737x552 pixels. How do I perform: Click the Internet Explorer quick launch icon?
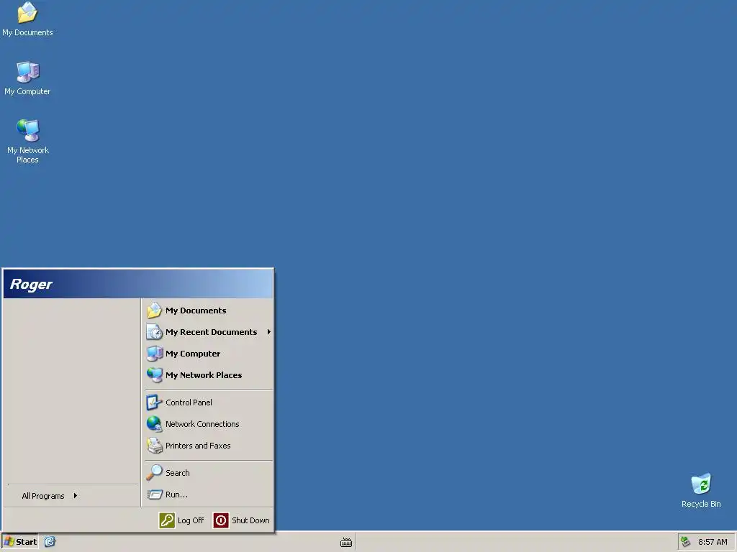(x=50, y=542)
